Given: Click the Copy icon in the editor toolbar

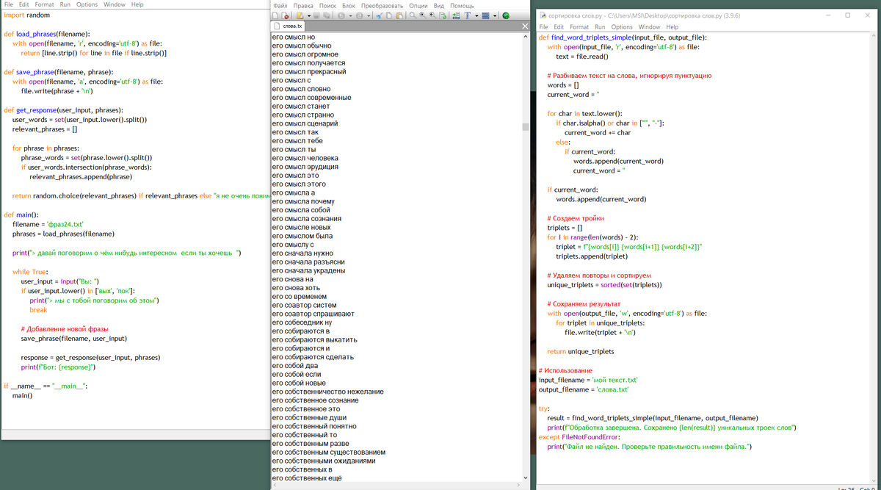Looking at the screenshot, I should 389,15.
